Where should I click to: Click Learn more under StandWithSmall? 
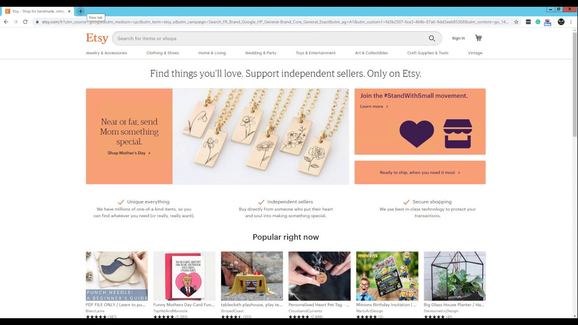click(374, 107)
